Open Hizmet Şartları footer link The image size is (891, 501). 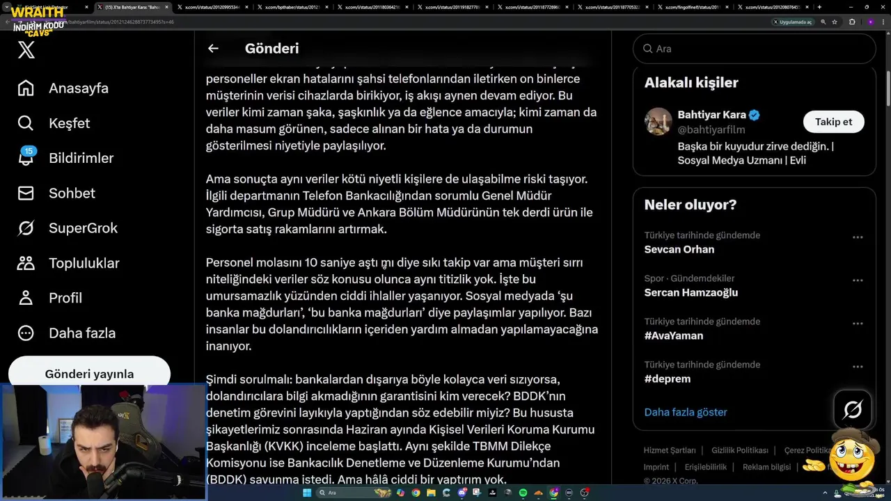pyautogui.click(x=670, y=450)
